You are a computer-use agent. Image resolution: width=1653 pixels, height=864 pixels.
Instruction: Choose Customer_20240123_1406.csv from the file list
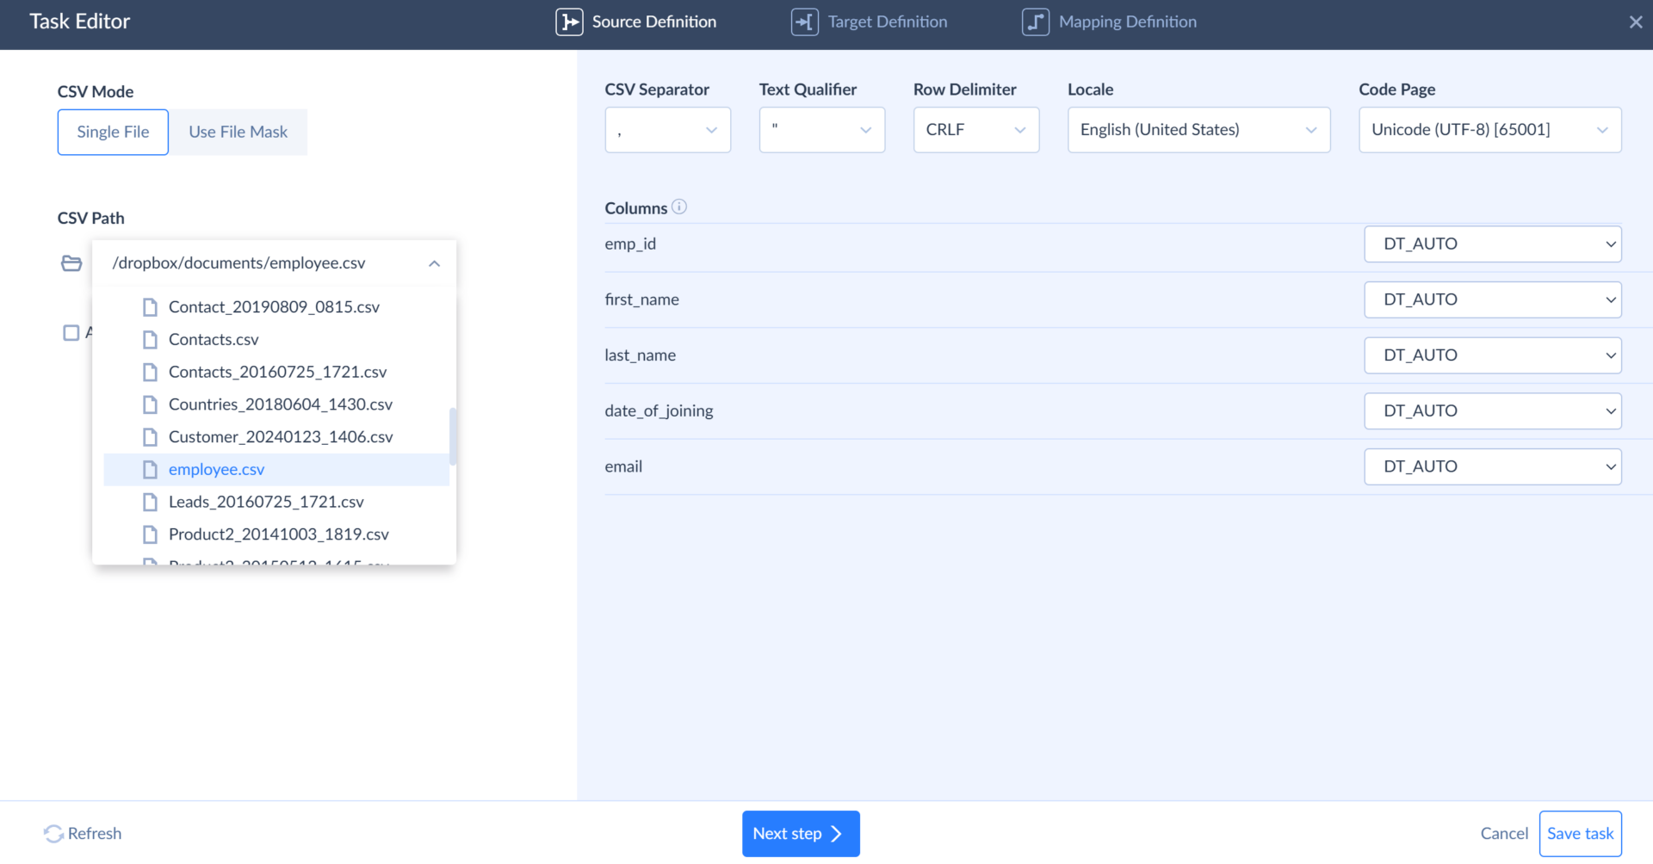[x=281, y=437]
